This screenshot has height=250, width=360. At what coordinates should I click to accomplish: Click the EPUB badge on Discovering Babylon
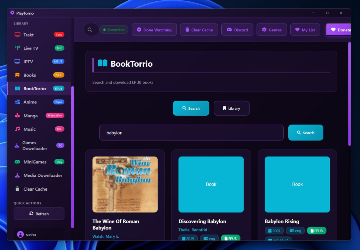231,238
